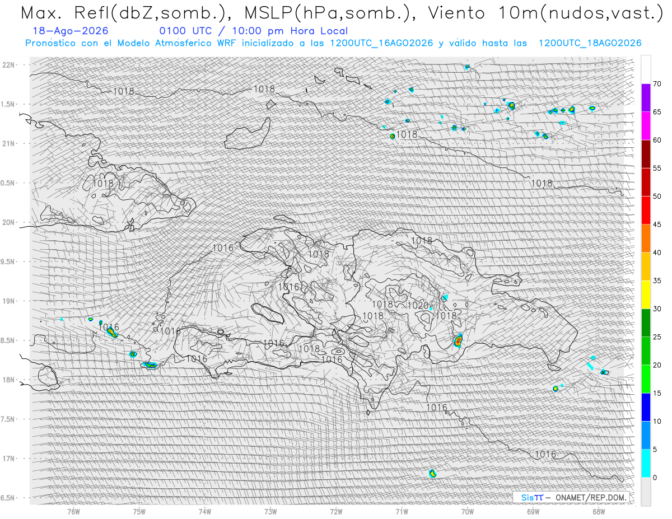
Task: Click the '9.5N' latitude tick label
Action: [8, 262]
